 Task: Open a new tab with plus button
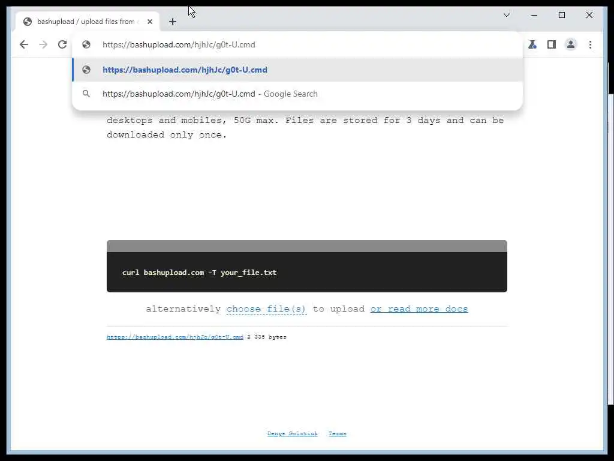click(173, 22)
